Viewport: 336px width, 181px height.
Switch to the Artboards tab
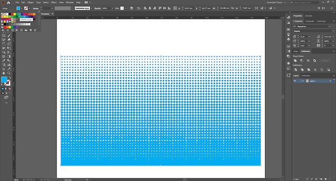coord(306,75)
